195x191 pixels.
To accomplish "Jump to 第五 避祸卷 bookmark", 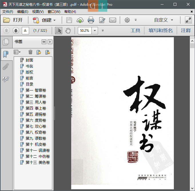I will click(x=36, y=114).
